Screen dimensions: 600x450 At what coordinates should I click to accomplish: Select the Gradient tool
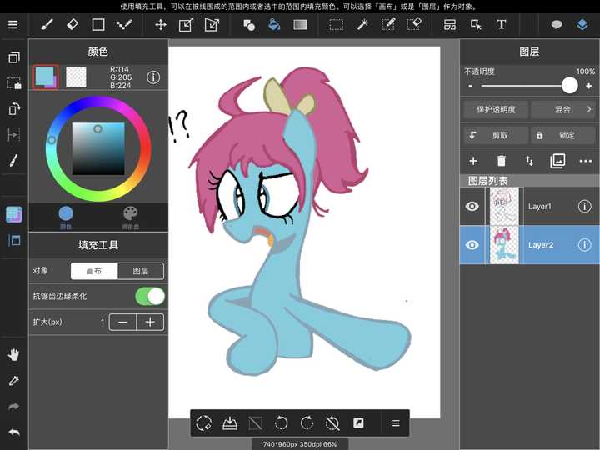300,25
